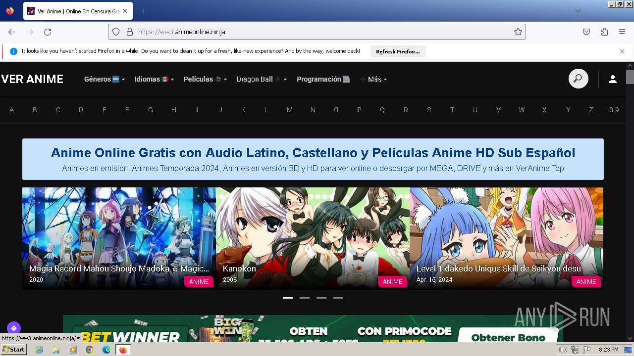This screenshot has width=634, height=356.
Task: Click the ANIME tag on Level 1 dakedo
Action: (x=586, y=281)
